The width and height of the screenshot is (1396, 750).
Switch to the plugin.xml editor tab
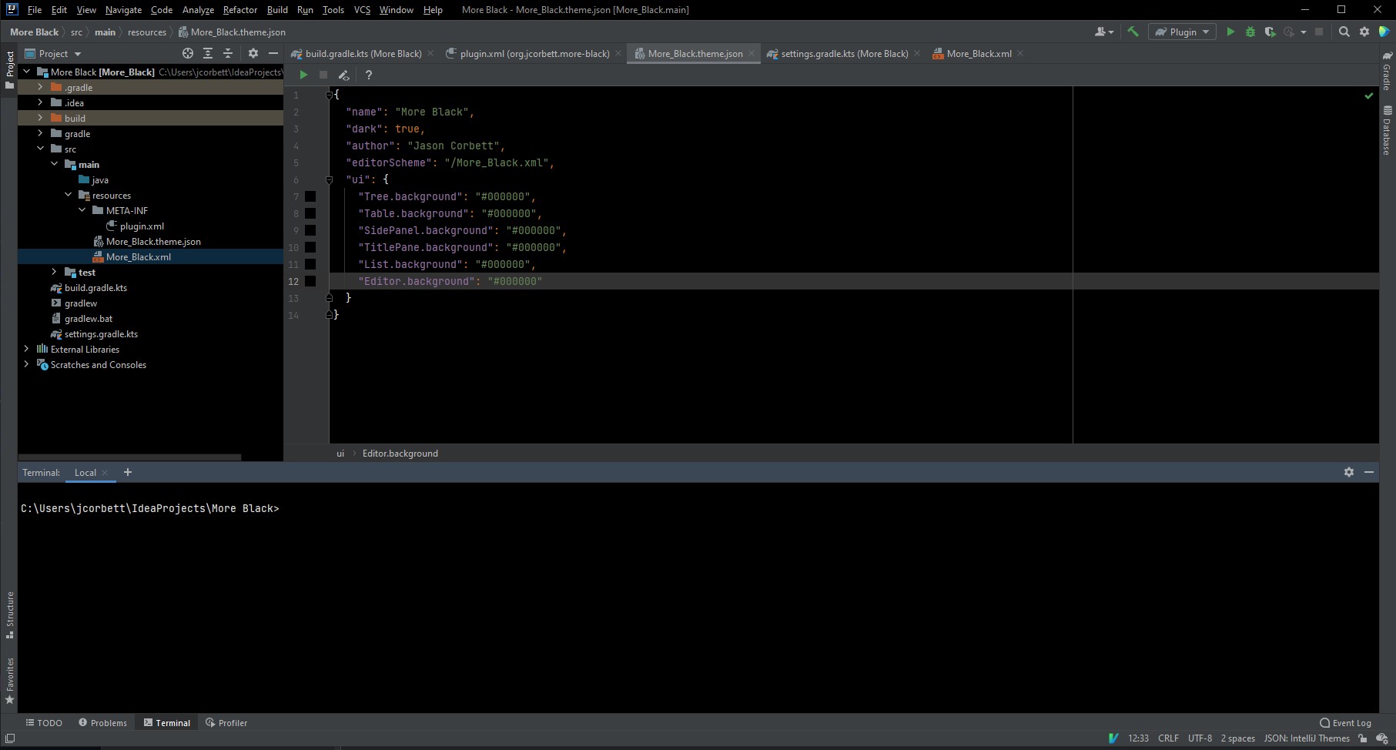[531, 53]
